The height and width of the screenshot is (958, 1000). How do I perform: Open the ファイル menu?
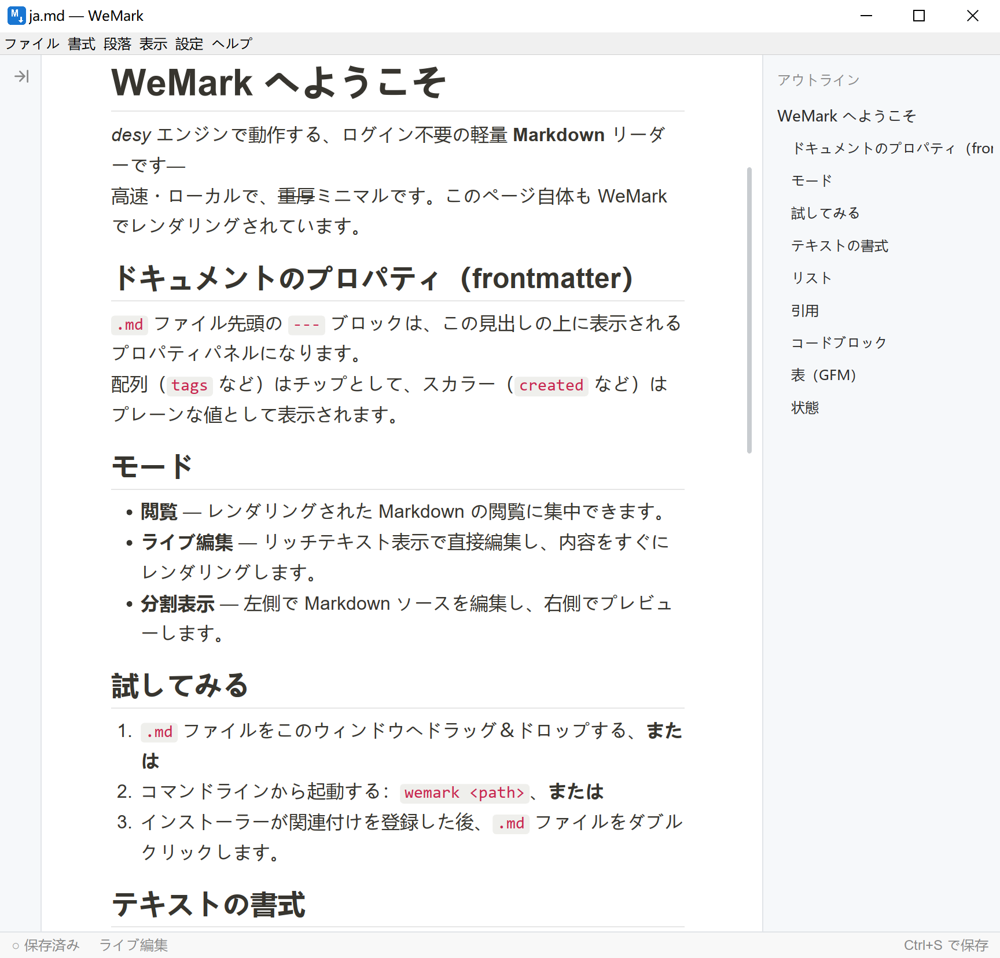point(32,44)
